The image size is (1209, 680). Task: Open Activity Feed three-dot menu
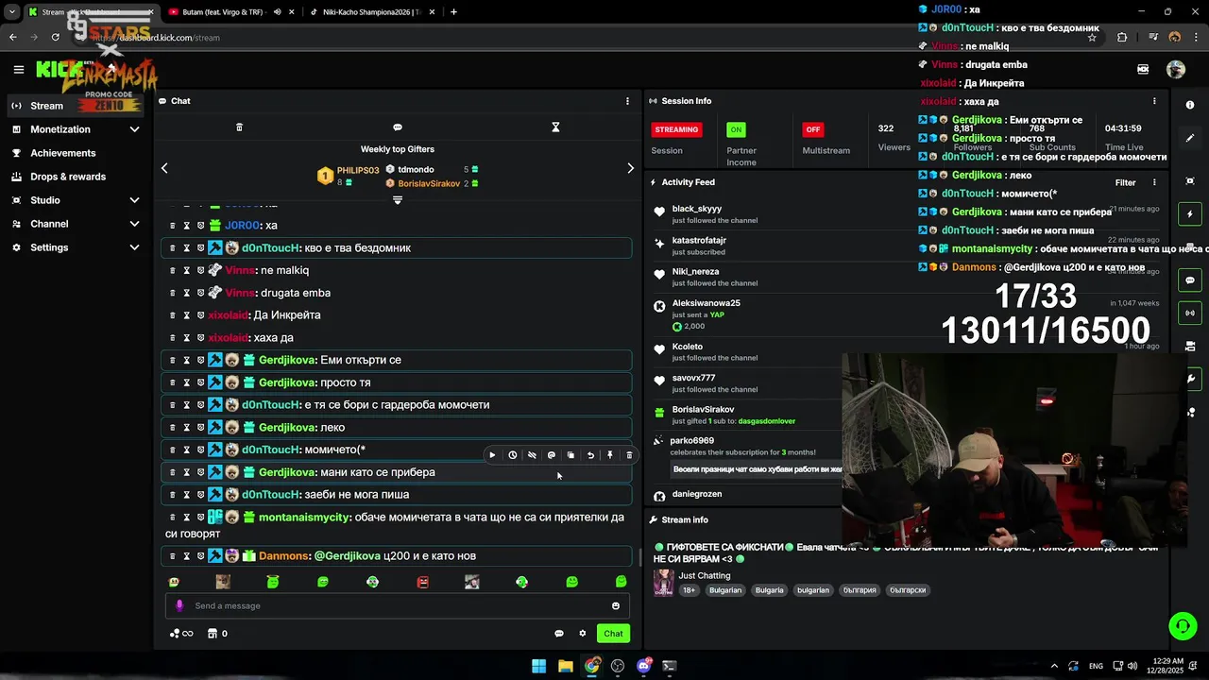coord(1154,182)
